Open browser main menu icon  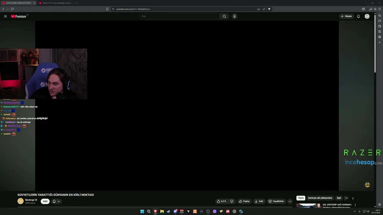380,9
